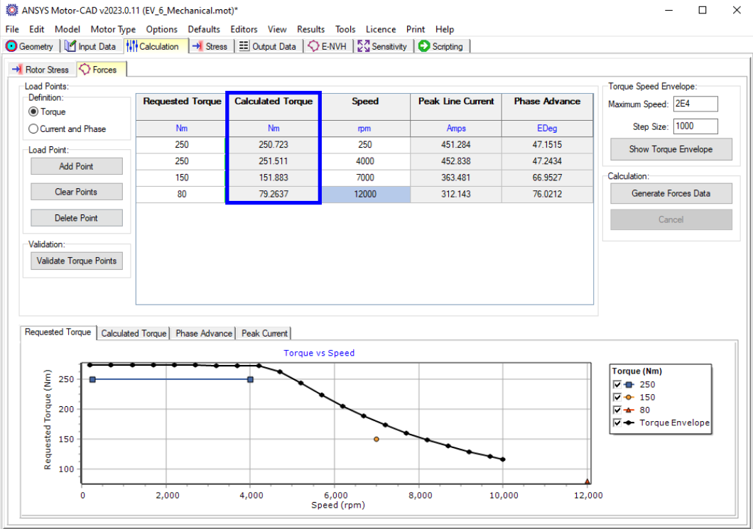Switch to the Stress tab
This screenshot has height=529, width=753.
[x=210, y=47]
